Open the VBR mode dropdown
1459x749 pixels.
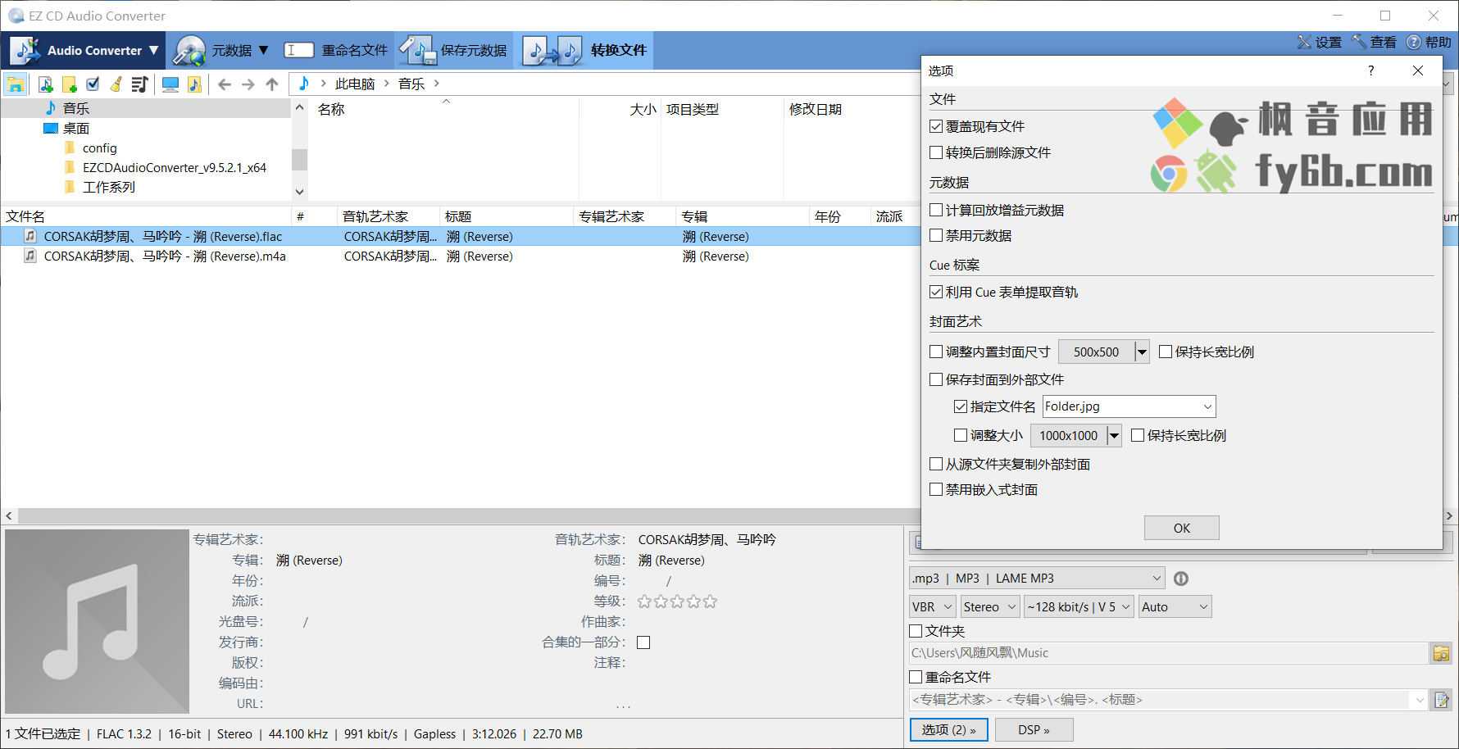pos(933,607)
